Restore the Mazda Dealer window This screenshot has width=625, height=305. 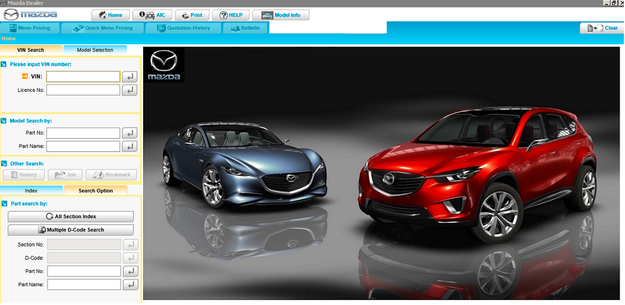(614, 3)
